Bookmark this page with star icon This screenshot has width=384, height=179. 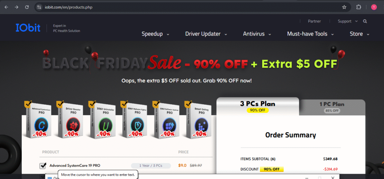click(x=344, y=7)
